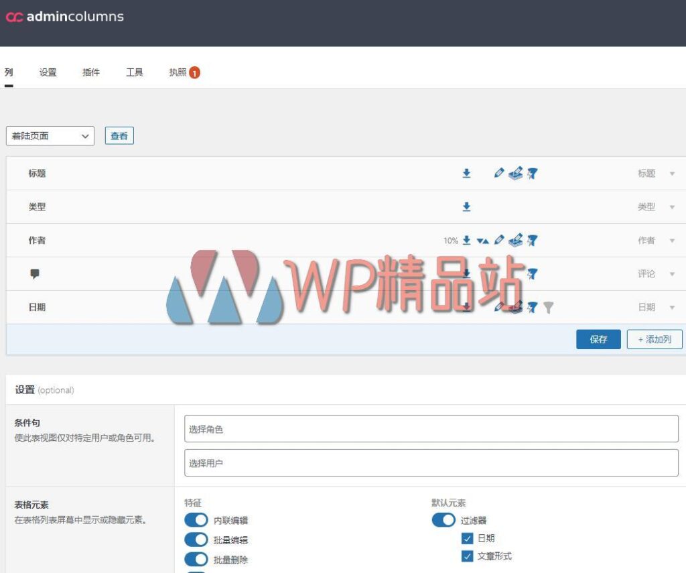This screenshot has width=686, height=573.
Task: Click the comment bubble column icon
Action: [x=35, y=273]
